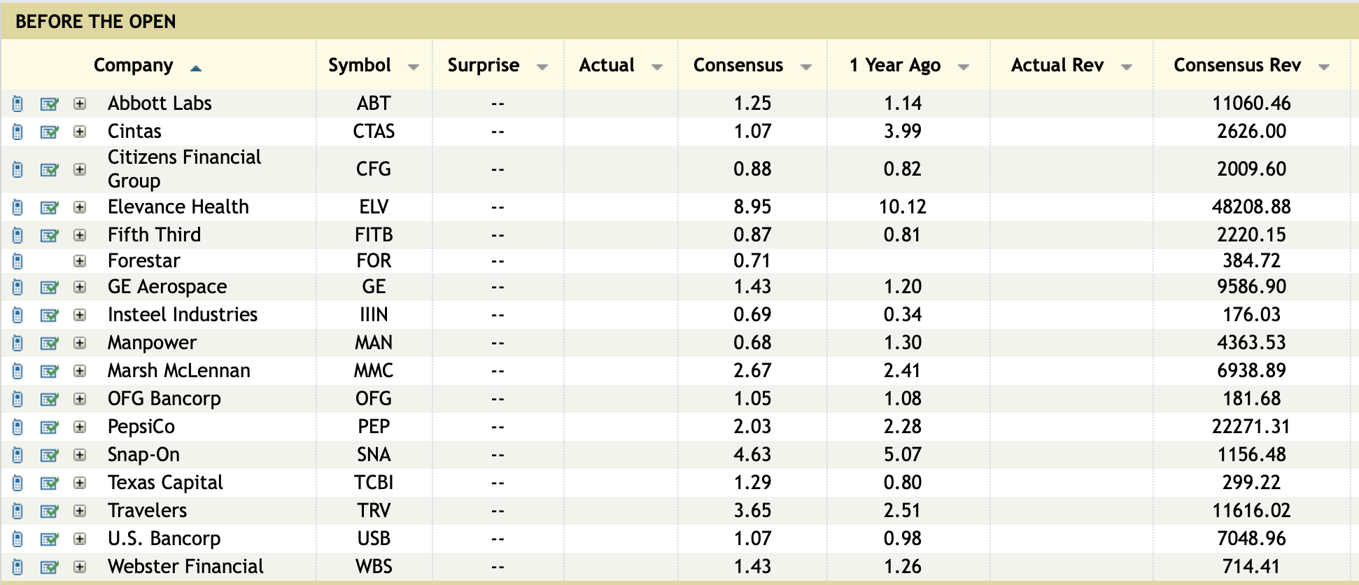Click the calendar checkmark icon for PepsiCo

pos(49,427)
